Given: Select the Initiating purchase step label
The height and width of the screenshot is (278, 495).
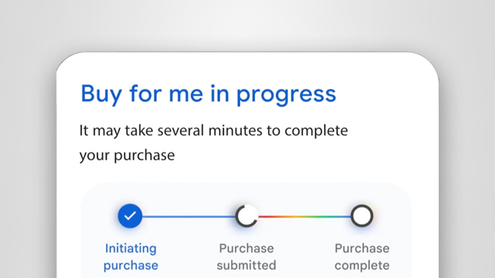Looking at the screenshot, I should pos(131,256).
